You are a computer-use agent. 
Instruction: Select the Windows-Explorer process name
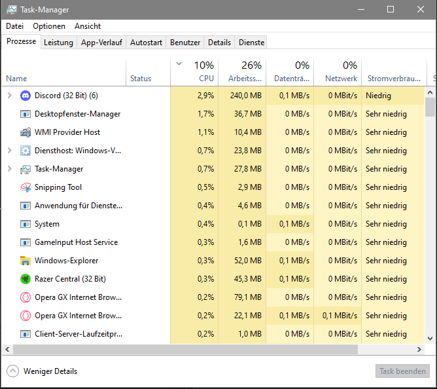(x=66, y=261)
